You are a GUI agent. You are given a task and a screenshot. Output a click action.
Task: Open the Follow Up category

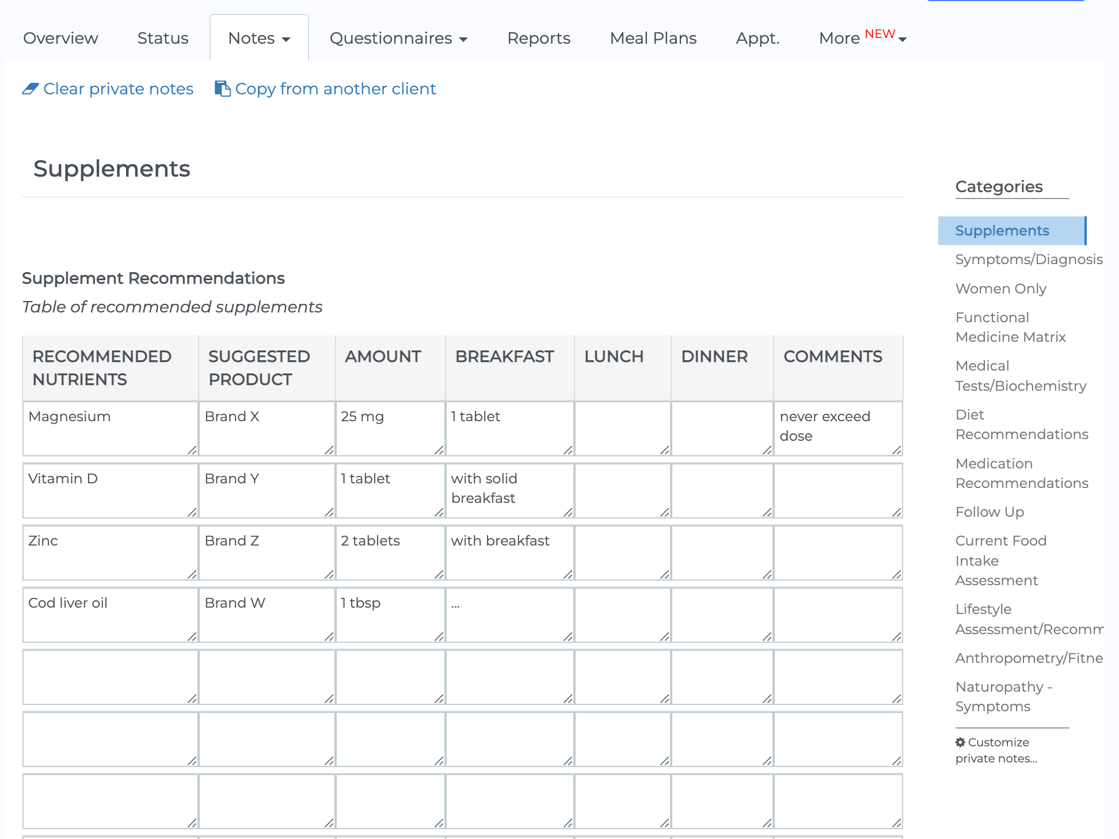pos(989,512)
